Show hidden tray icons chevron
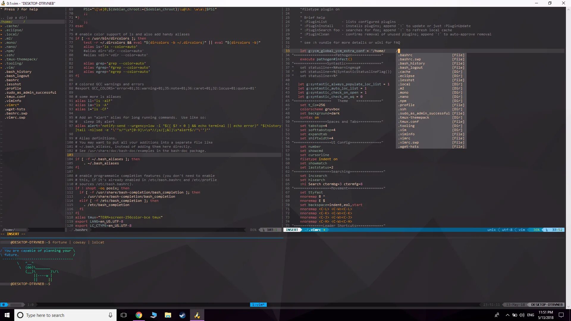 tap(507, 315)
